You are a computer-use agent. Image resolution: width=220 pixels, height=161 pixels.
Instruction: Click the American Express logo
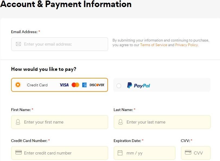click(84, 85)
